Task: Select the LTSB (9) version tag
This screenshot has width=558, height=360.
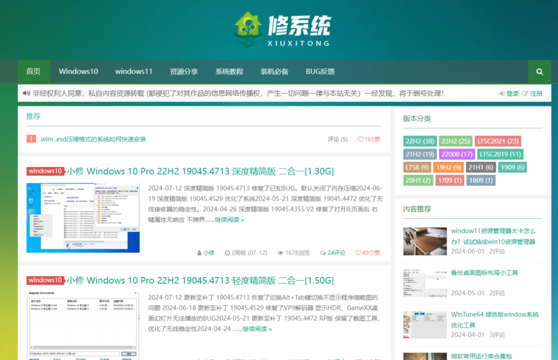Action: coord(417,167)
